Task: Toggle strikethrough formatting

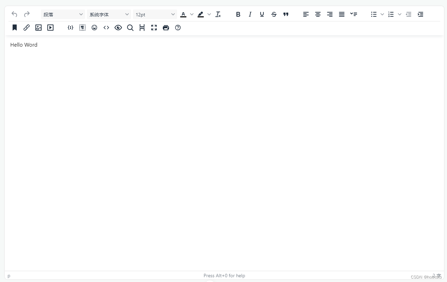Action: point(274,14)
